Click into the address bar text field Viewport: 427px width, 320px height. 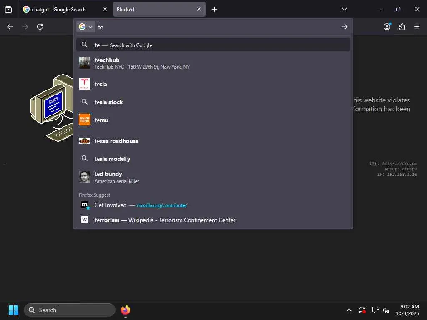coord(218,27)
